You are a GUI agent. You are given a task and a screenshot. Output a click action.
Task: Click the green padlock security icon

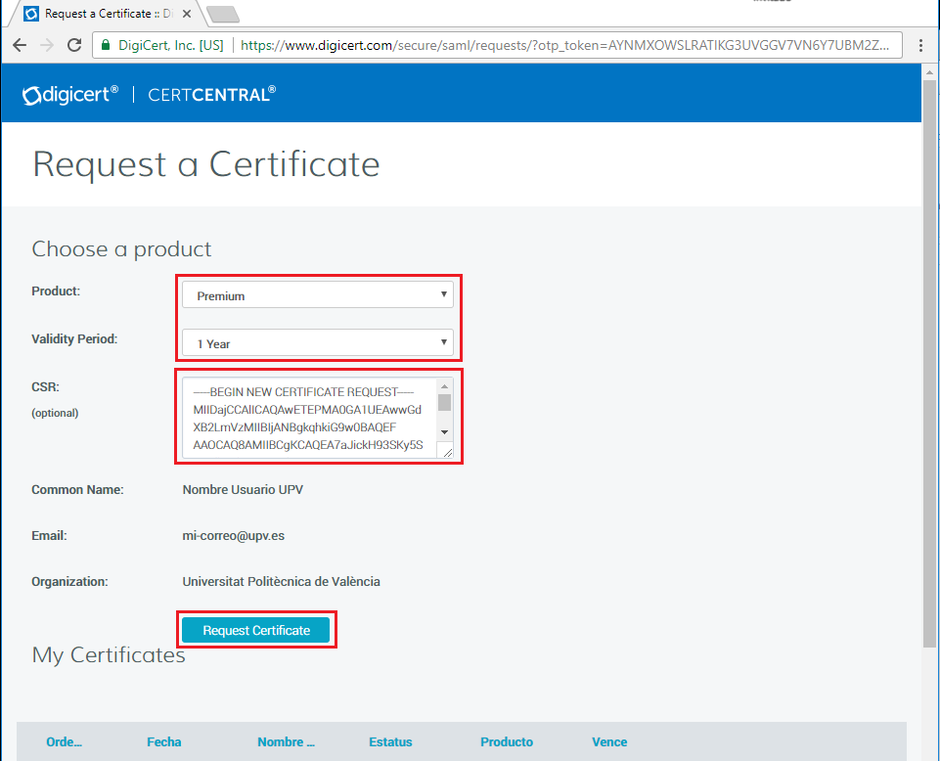coord(105,45)
